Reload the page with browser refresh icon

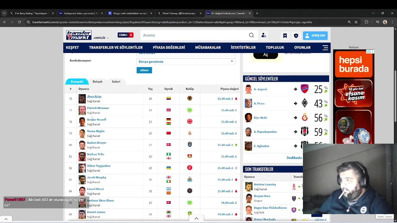click(x=19, y=22)
